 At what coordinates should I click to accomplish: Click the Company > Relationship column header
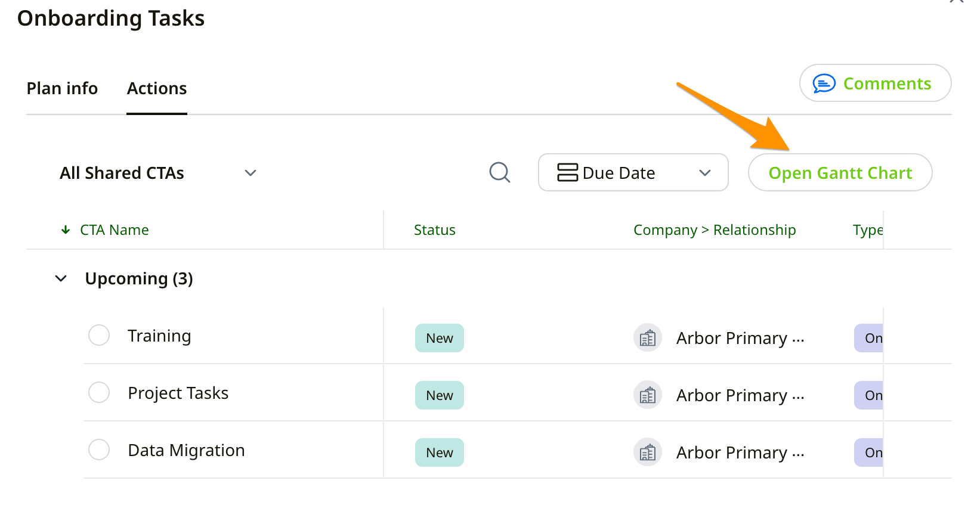(x=714, y=230)
